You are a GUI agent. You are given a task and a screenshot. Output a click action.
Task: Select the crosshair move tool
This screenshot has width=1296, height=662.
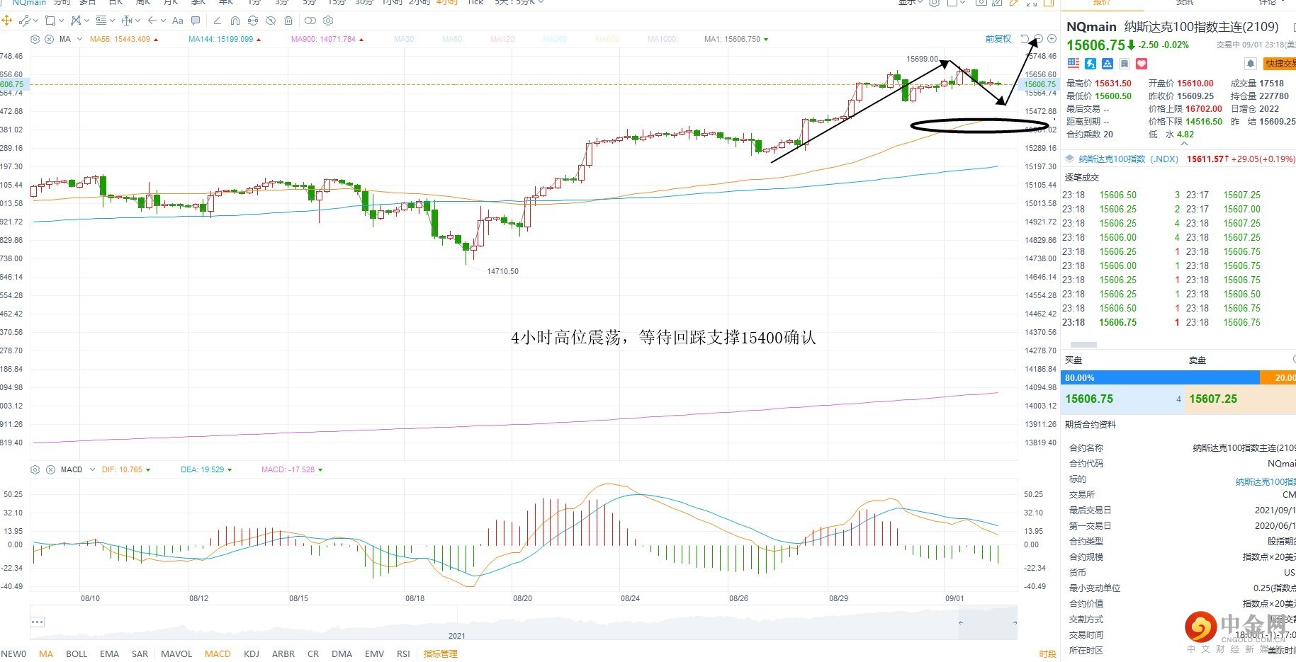[x=7, y=21]
